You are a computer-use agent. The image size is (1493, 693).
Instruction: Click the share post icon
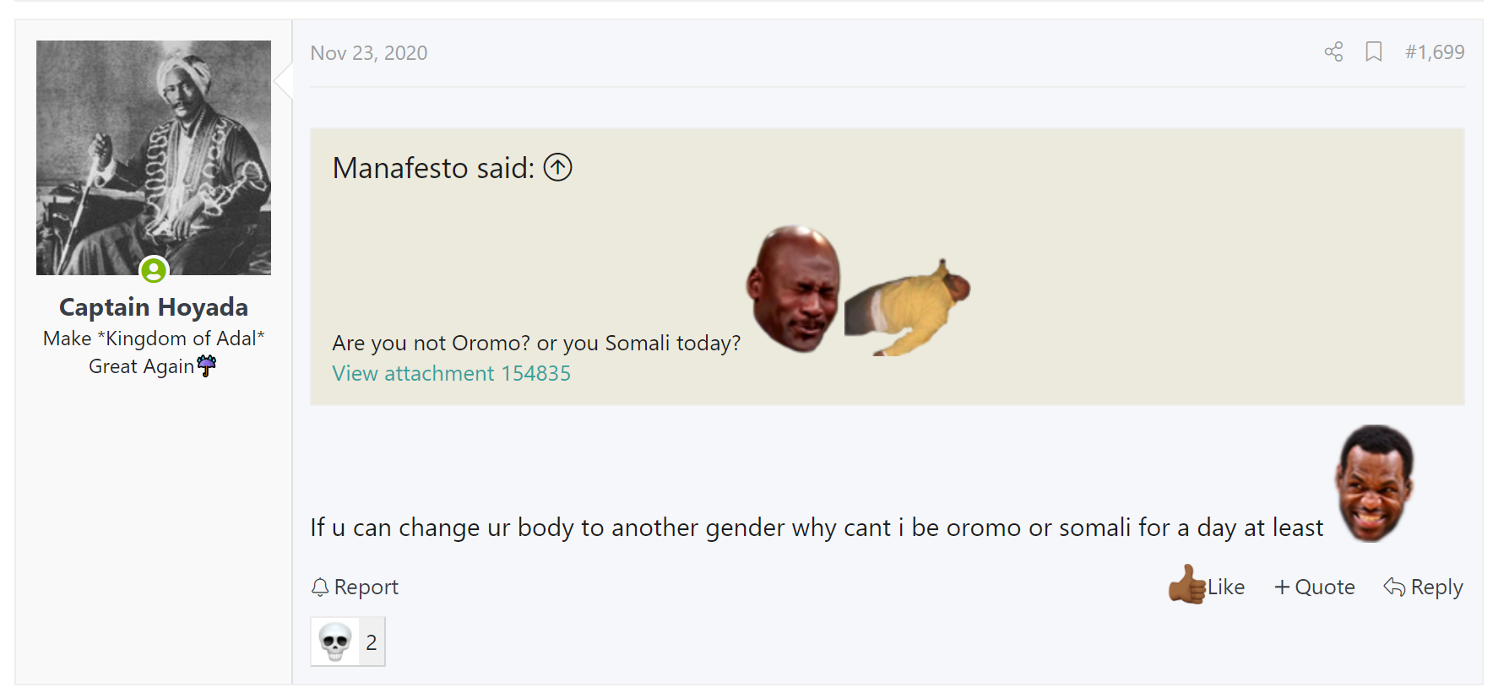(1333, 52)
